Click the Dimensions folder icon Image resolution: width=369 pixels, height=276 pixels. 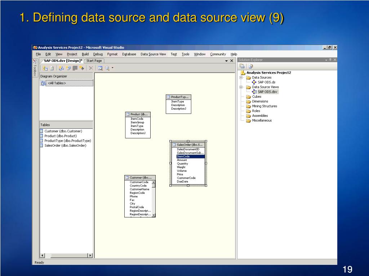249,101
